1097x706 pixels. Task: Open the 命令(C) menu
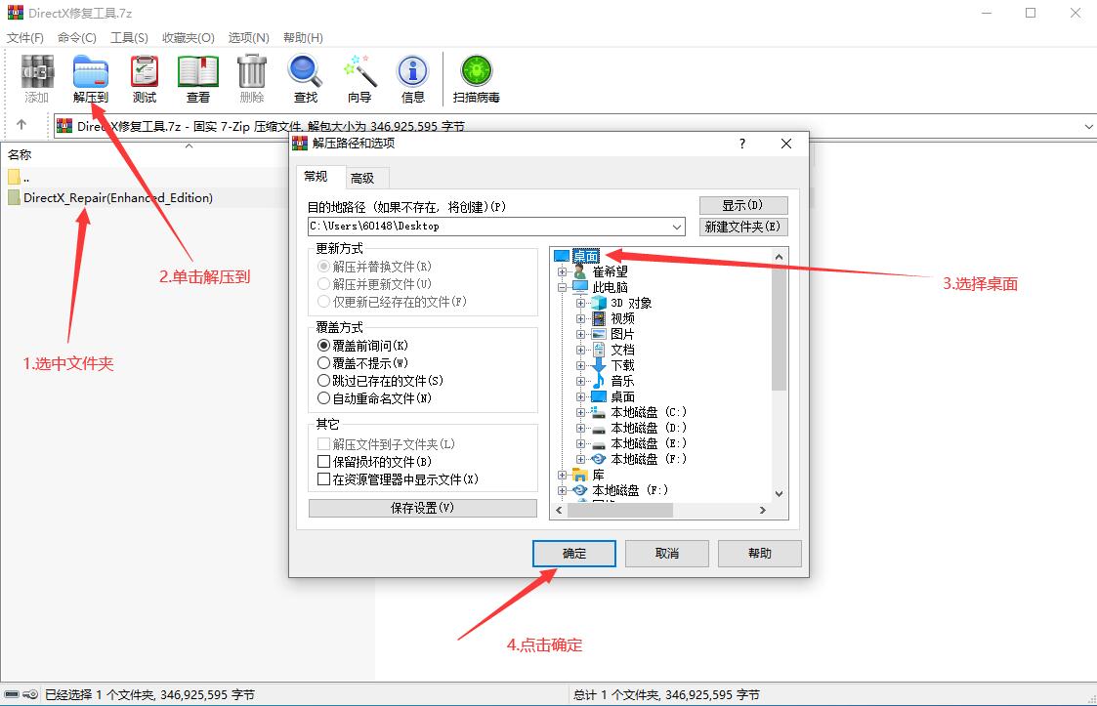(76, 37)
